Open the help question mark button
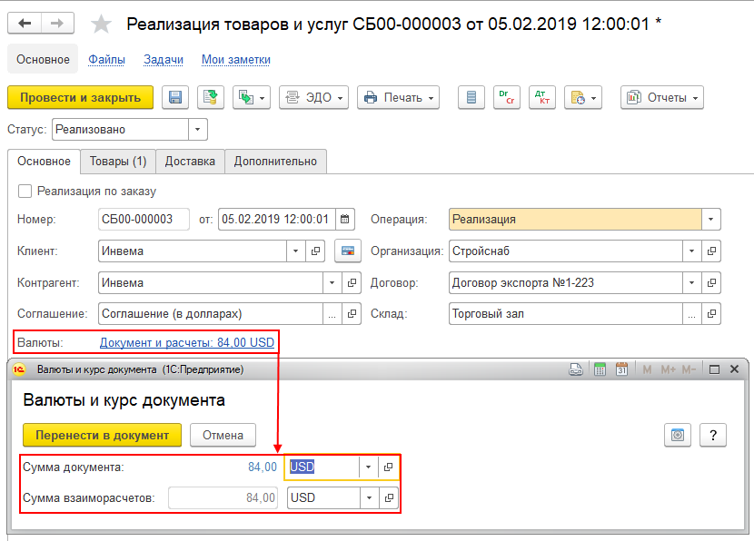Image resolution: width=754 pixels, height=541 pixels. (x=712, y=436)
